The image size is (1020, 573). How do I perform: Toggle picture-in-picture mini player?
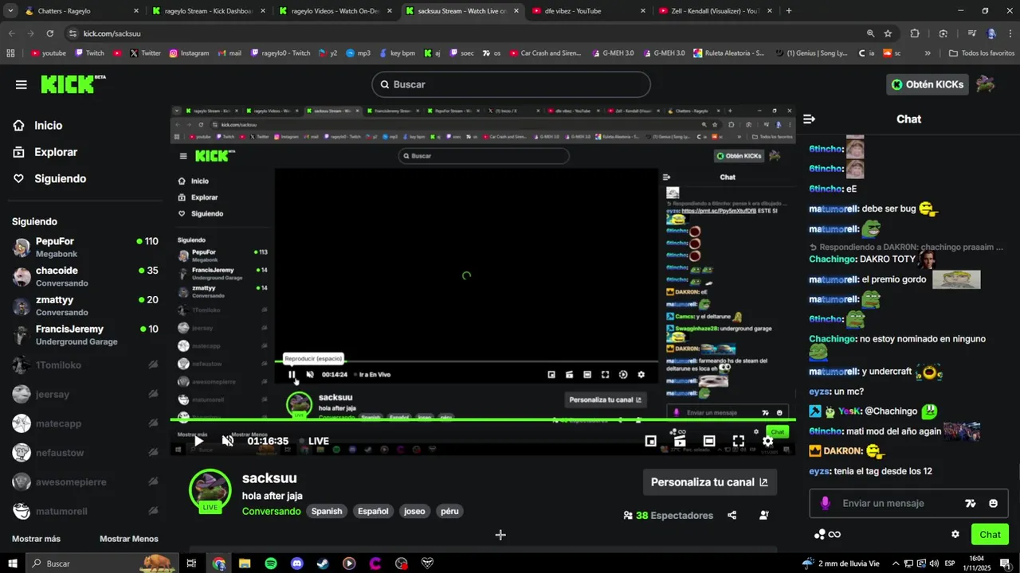tap(650, 441)
